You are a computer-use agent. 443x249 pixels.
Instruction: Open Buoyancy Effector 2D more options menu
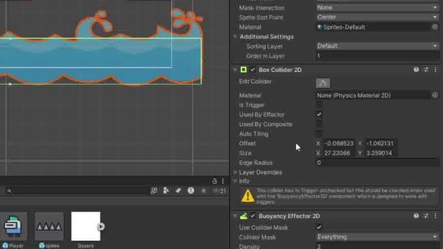(435, 216)
